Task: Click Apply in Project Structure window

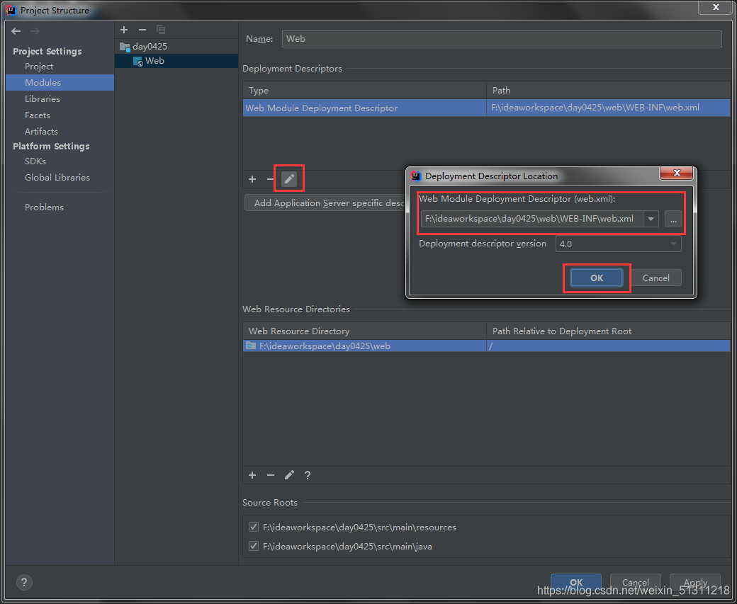Action: [x=695, y=582]
